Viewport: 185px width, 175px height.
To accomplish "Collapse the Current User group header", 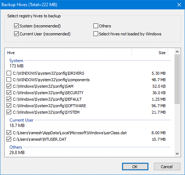I will (21, 120).
